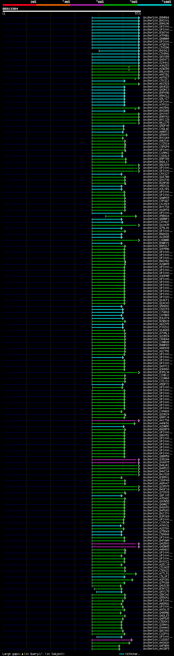Select label UniRef100_A7SML1

[x=156, y=333]
